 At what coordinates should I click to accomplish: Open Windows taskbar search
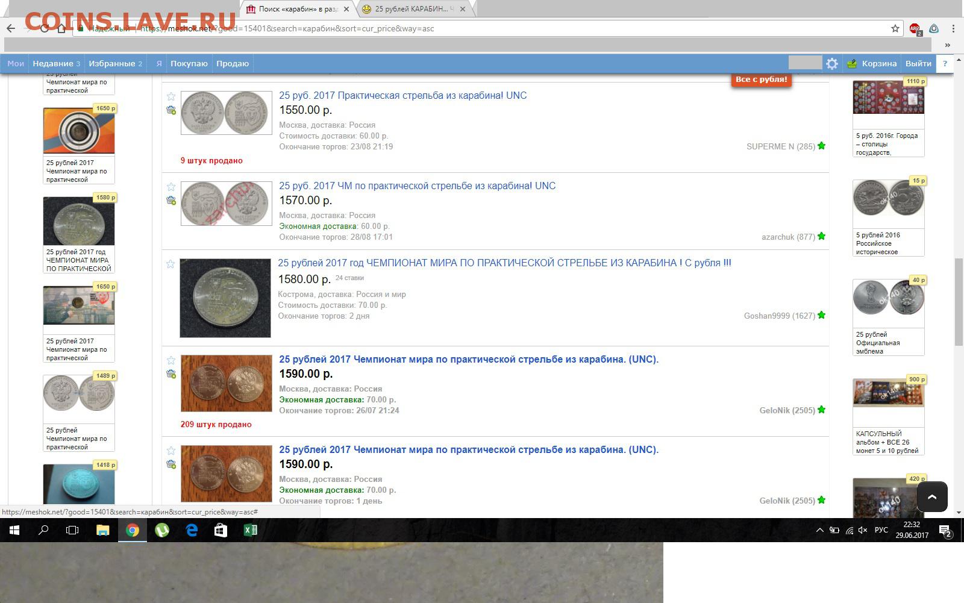click(43, 530)
